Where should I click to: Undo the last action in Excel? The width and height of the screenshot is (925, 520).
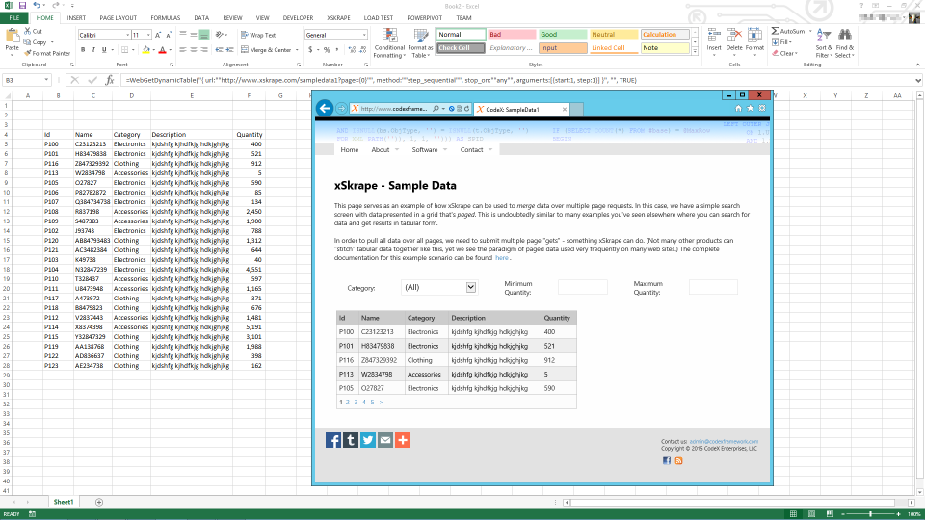point(37,6)
